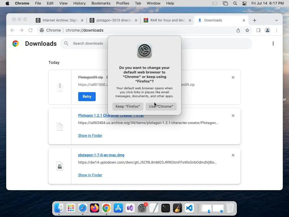The height and width of the screenshot is (217, 289).
Task: Close the Downloads tab
Action: point(244,20)
